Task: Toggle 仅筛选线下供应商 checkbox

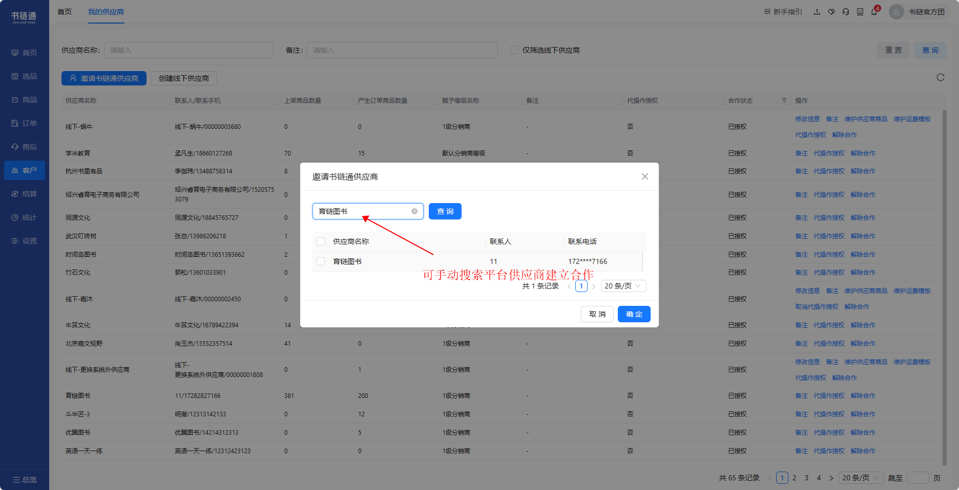Action: [514, 50]
